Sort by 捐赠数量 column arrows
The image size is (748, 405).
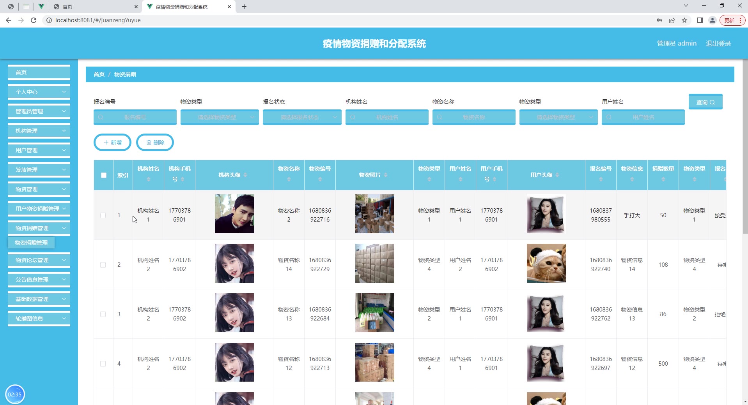tap(663, 179)
